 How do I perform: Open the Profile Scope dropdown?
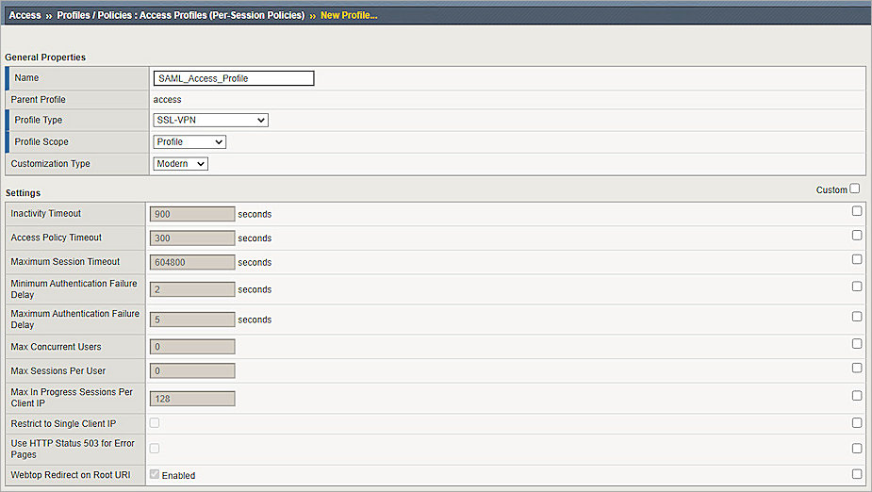point(189,141)
